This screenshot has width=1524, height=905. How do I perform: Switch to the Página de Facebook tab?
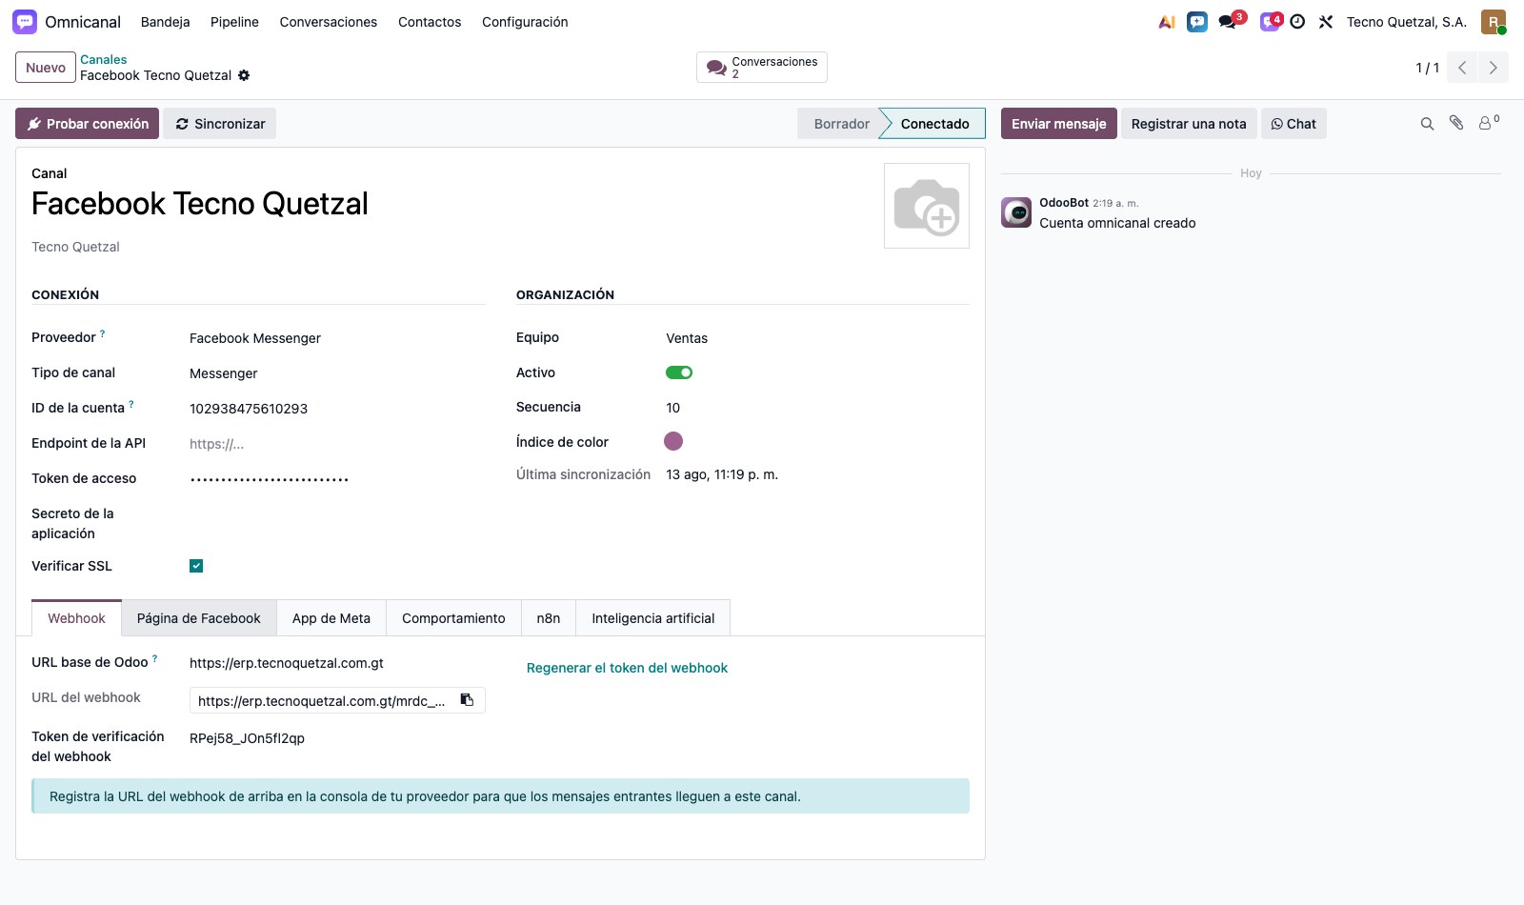coord(199,618)
